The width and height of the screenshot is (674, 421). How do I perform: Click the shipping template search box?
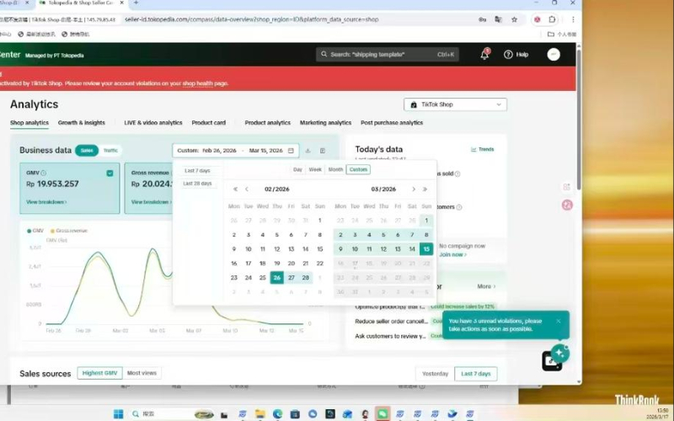[x=388, y=55]
